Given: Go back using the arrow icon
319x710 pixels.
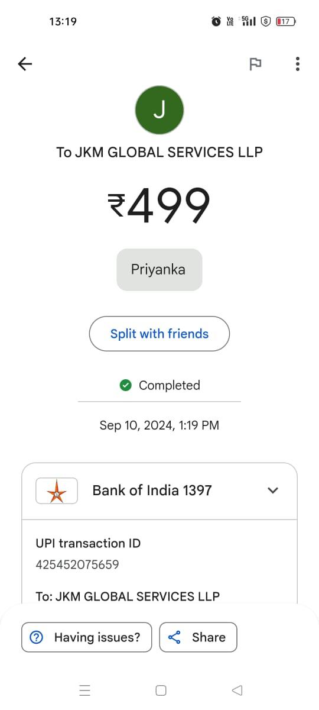Looking at the screenshot, I should pos(25,64).
